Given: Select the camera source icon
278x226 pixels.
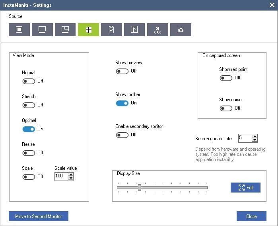Looking at the screenshot, I should pyautogui.click(x=181, y=29).
